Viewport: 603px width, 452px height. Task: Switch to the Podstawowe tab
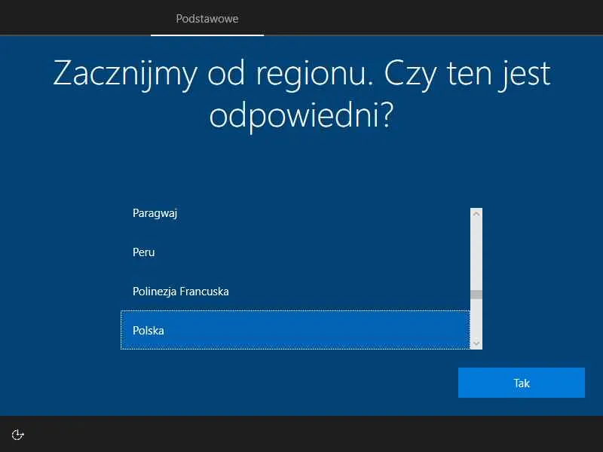click(x=207, y=18)
